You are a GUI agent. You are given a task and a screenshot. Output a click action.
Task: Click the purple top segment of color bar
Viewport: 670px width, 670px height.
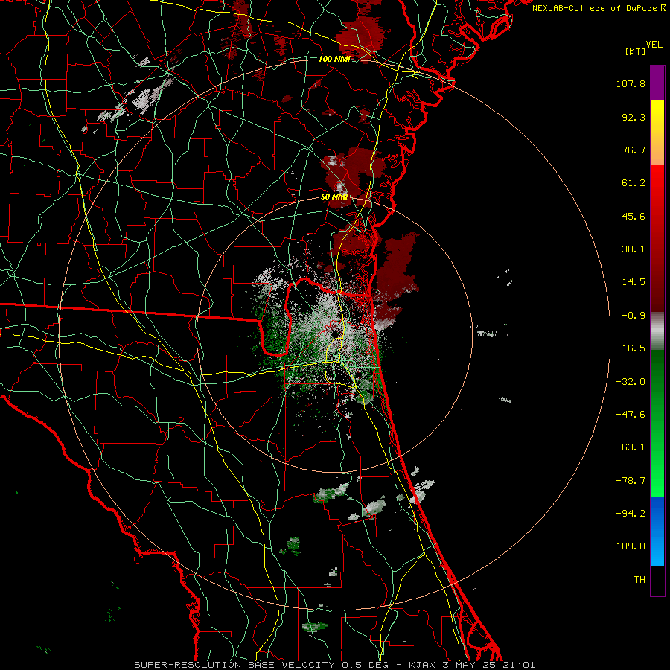coord(657,83)
